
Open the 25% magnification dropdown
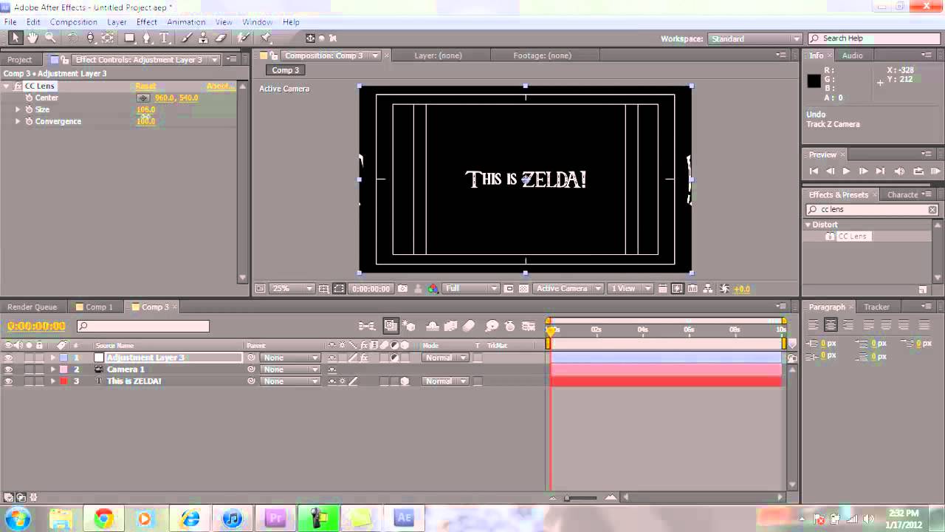tap(292, 289)
